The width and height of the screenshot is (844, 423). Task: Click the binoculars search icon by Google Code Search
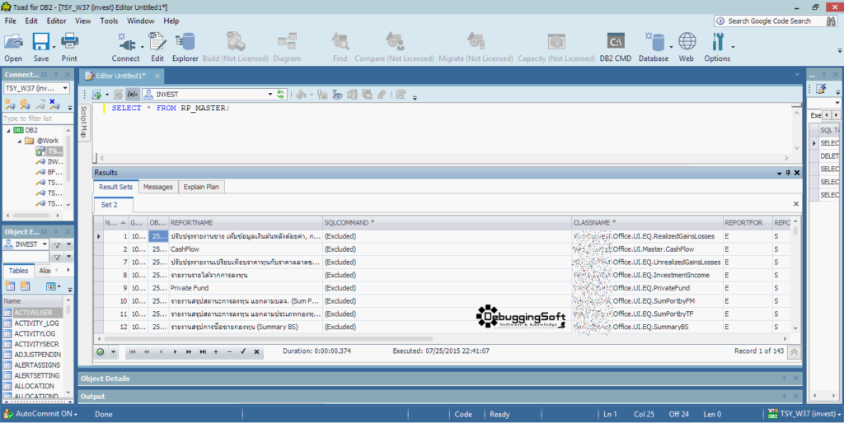(x=832, y=21)
